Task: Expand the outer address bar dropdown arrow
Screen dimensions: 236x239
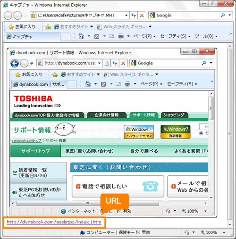Action: click(x=126, y=16)
